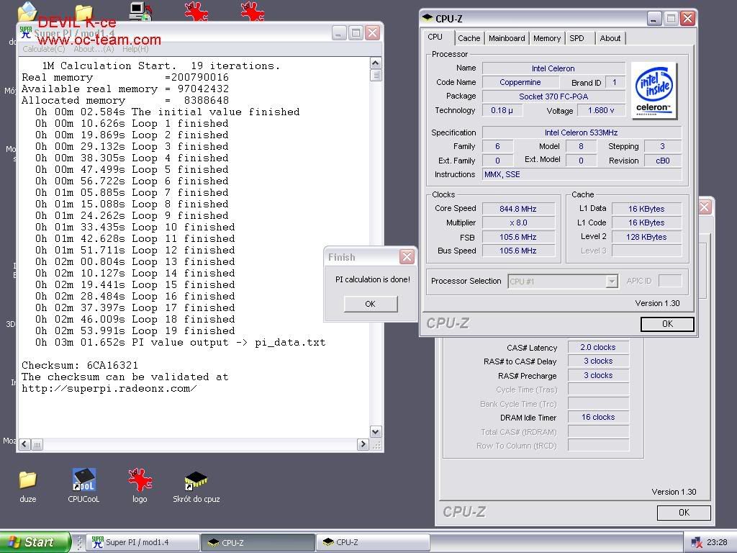The image size is (737, 553).
Task: Activate Super PI / mod1.4 taskbar button
Action: [143, 542]
